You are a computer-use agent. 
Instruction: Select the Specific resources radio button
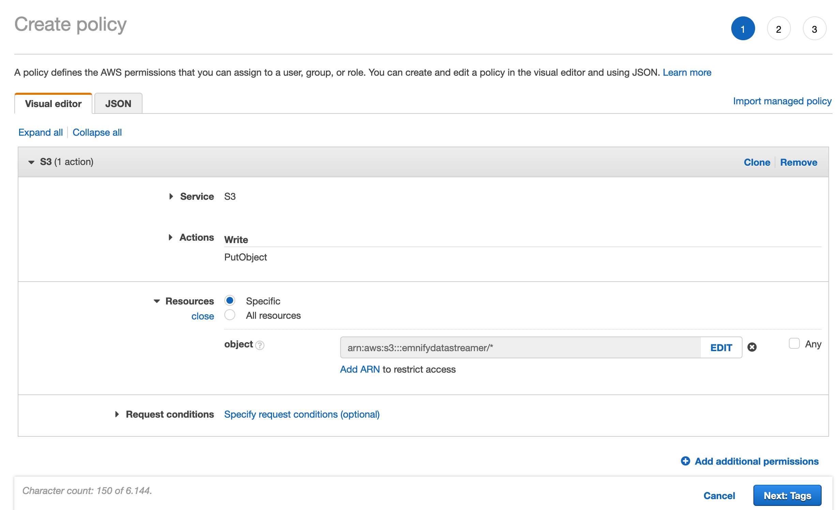(230, 300)
